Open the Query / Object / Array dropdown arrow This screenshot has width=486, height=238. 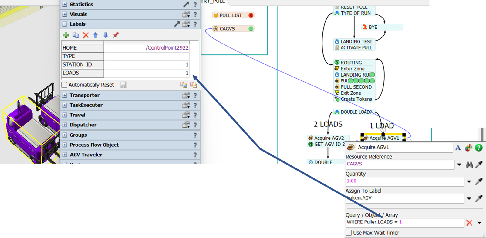(479, 223)
